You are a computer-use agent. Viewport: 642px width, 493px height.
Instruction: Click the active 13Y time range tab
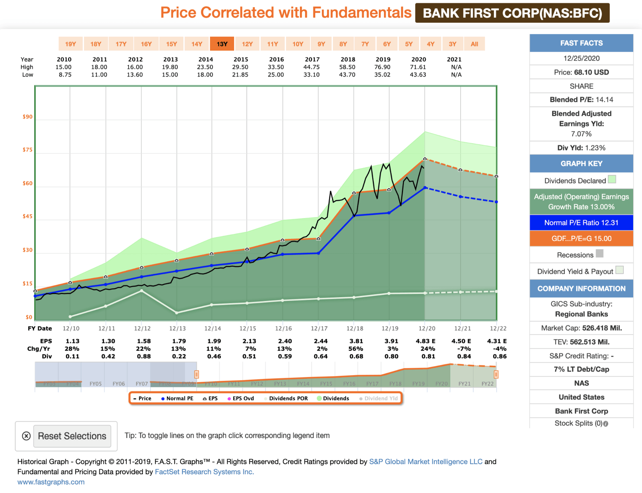(222, 44)
